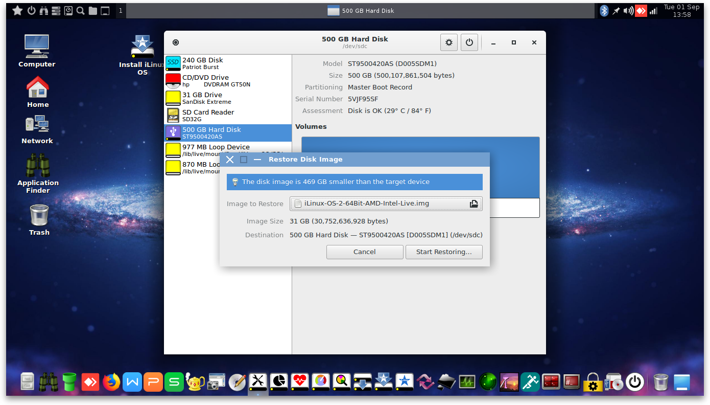Image resolution: width=710 pixels, height=405 pixels.
Task: Click the power icon in top panel
Action: click(x=32, y=10)
